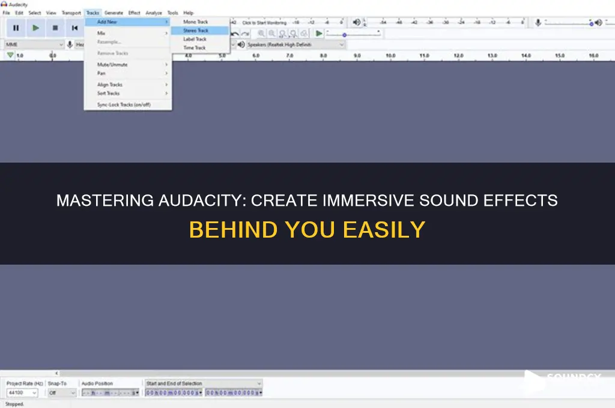Open the Speakers playback device dropdown
Screen dimensions: 615x408
pyautogui.click(x=295, y=44)
